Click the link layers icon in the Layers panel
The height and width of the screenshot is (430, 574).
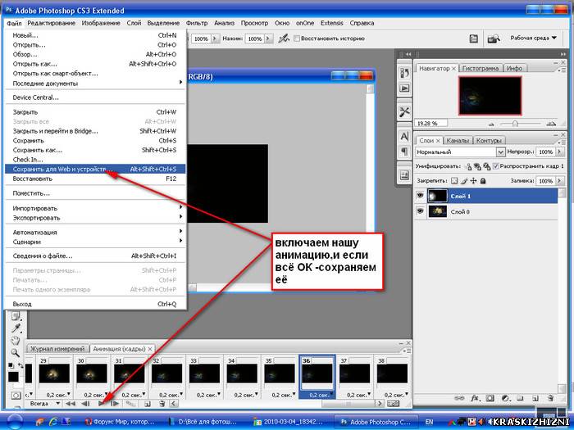[458, 398]
